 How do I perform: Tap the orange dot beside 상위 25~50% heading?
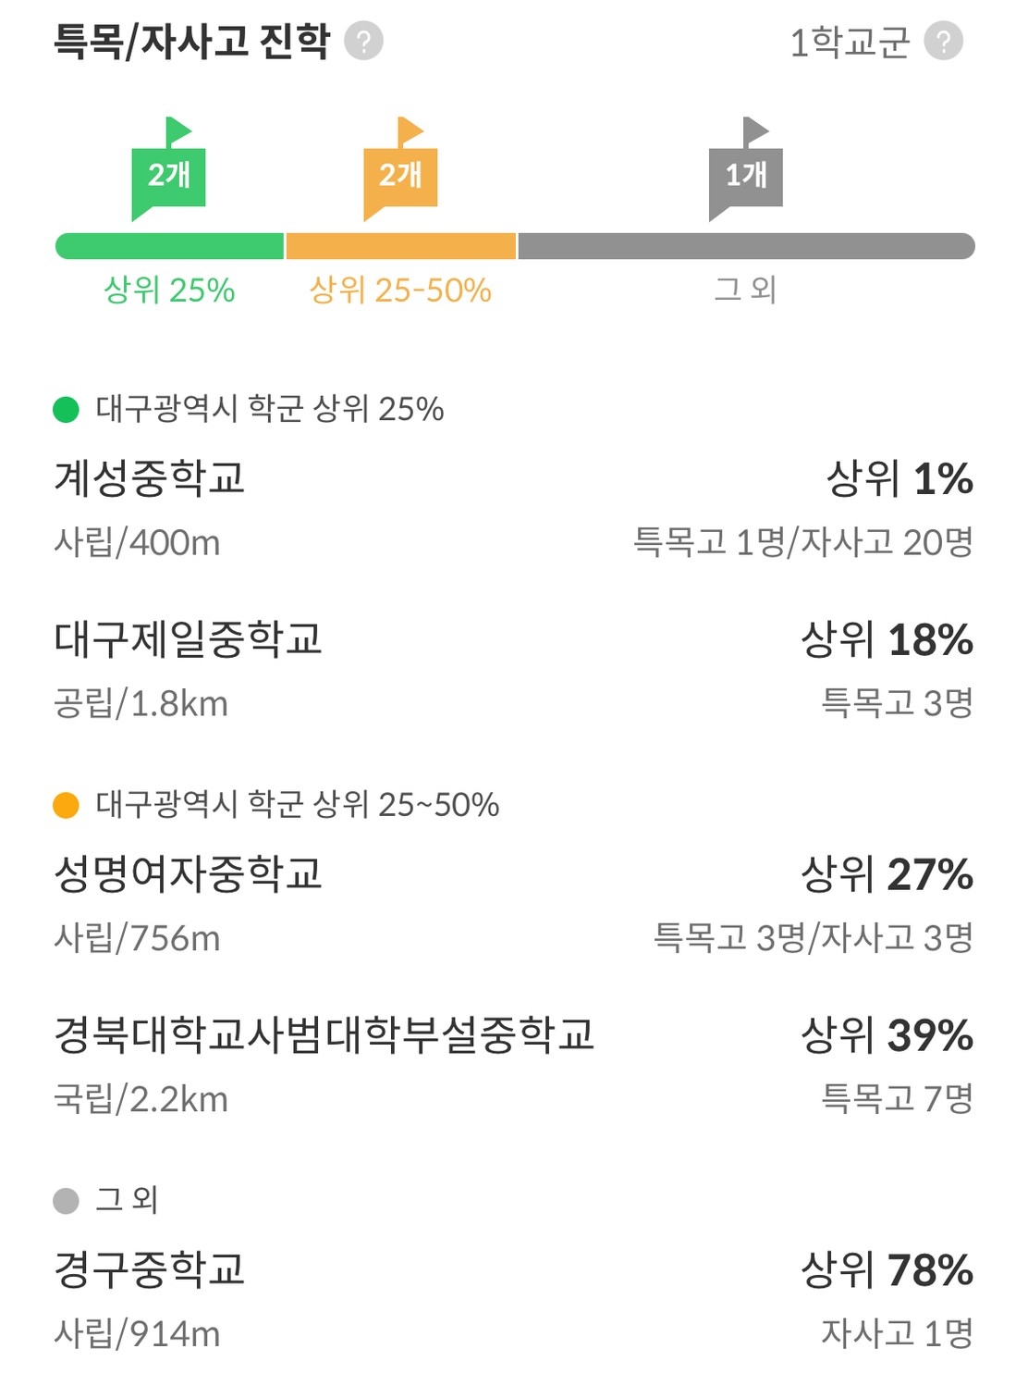66,805
